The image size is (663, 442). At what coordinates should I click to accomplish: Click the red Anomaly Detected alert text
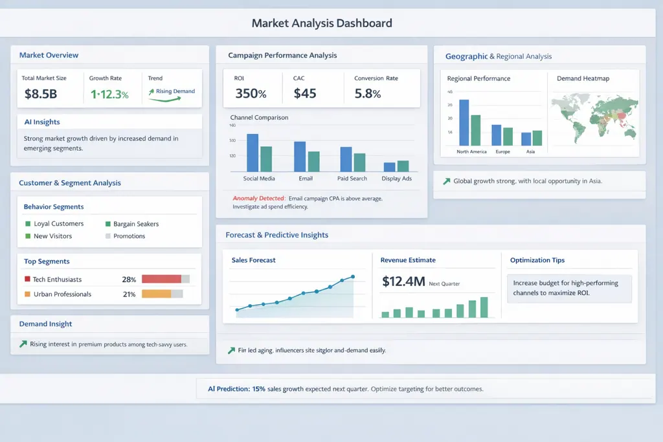pyautogui.click(x=258, y=198)
